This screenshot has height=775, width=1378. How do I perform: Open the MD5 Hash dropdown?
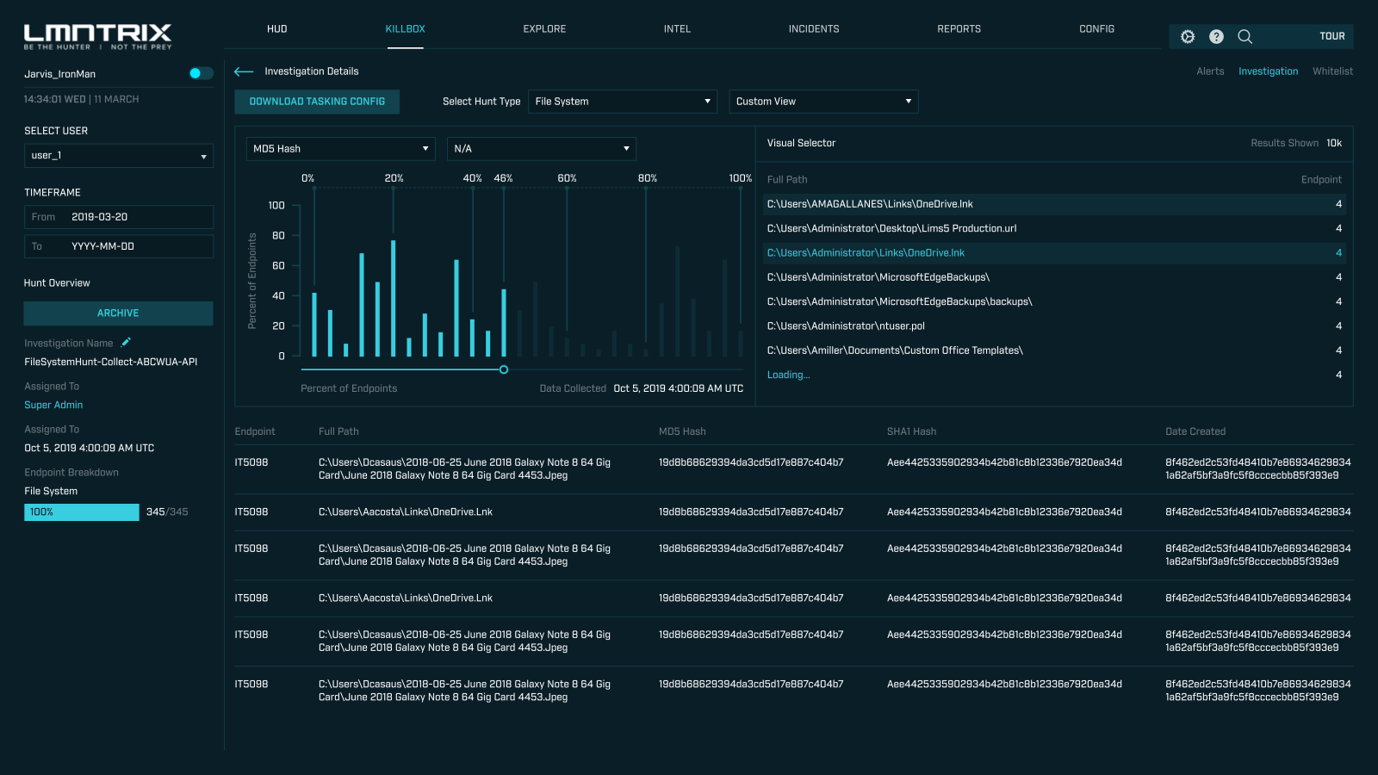click(x=341, y=149)
